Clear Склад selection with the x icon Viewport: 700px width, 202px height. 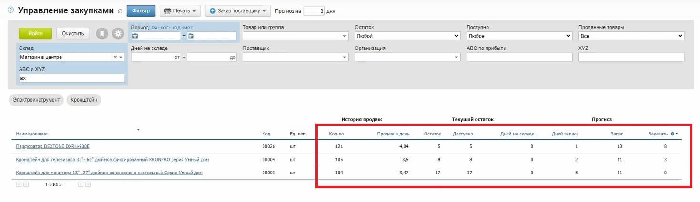[115, 57]
